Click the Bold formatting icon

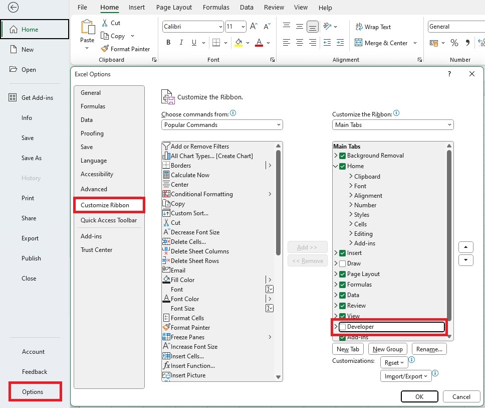[168, 43]
